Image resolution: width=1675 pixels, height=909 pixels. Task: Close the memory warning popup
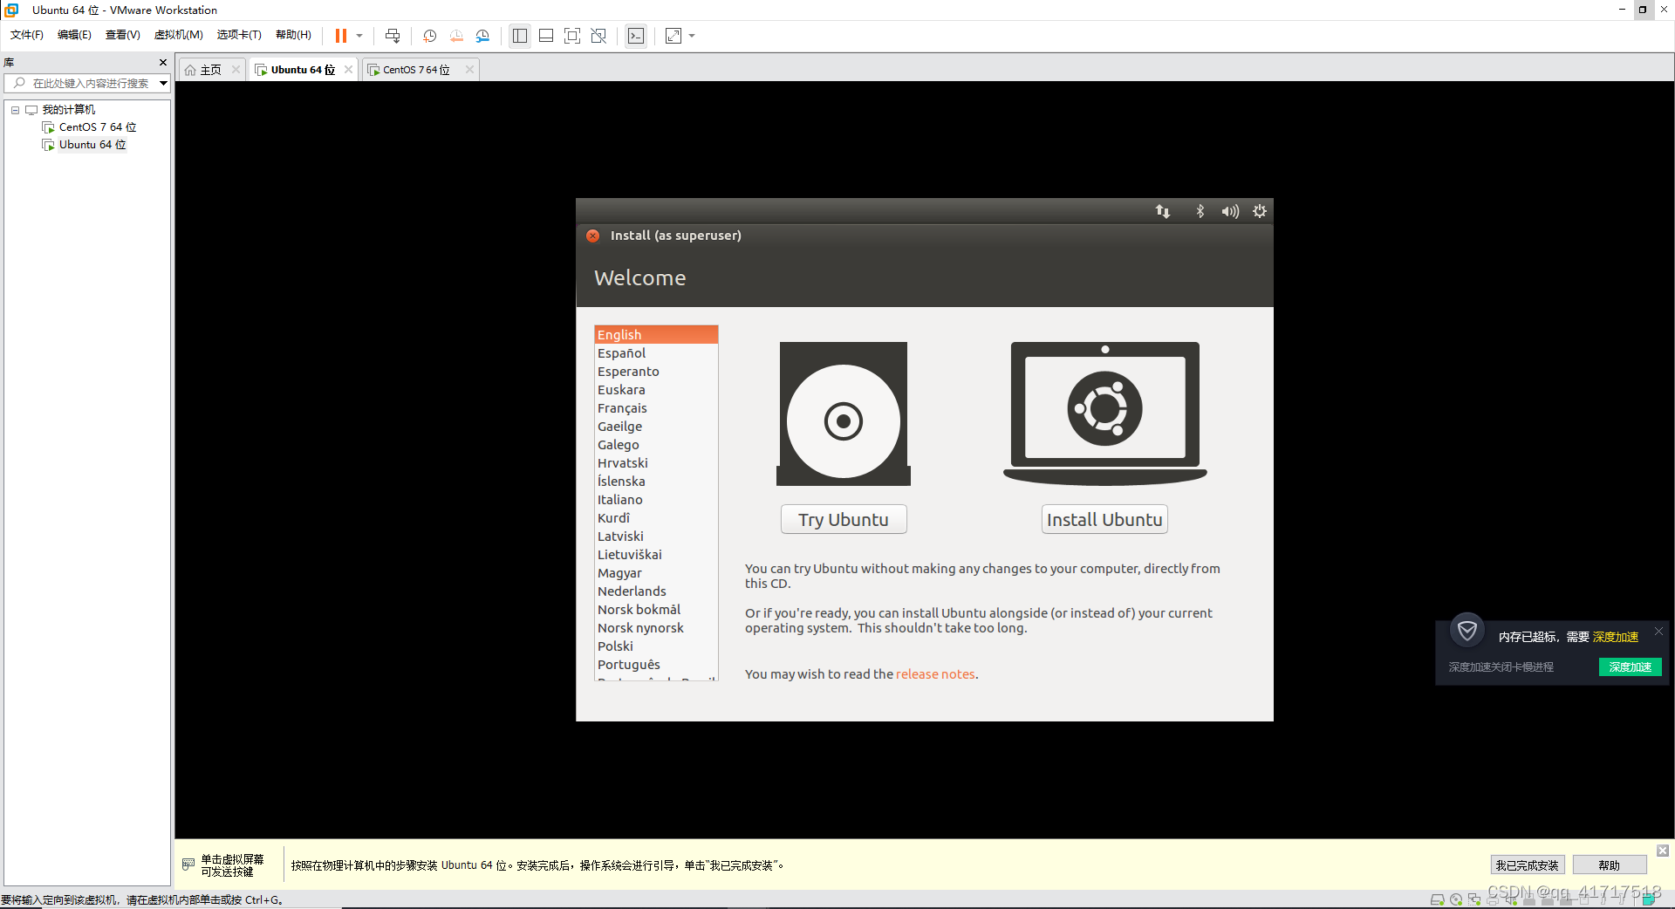(x=1658, y=631)
